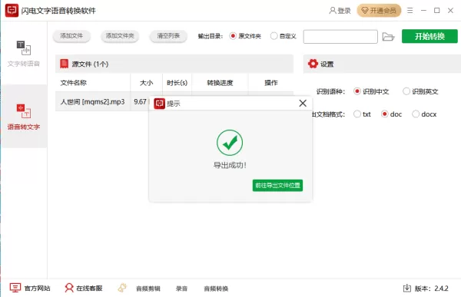This screenshot has width=461, height=297.
Task: Click the 添加文件 button
Action: click(71, 36)
